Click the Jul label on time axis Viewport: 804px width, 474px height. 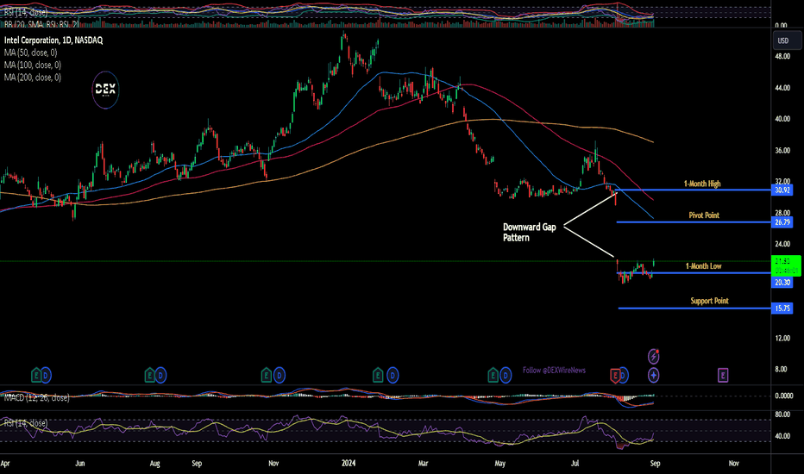pos(575,464)
